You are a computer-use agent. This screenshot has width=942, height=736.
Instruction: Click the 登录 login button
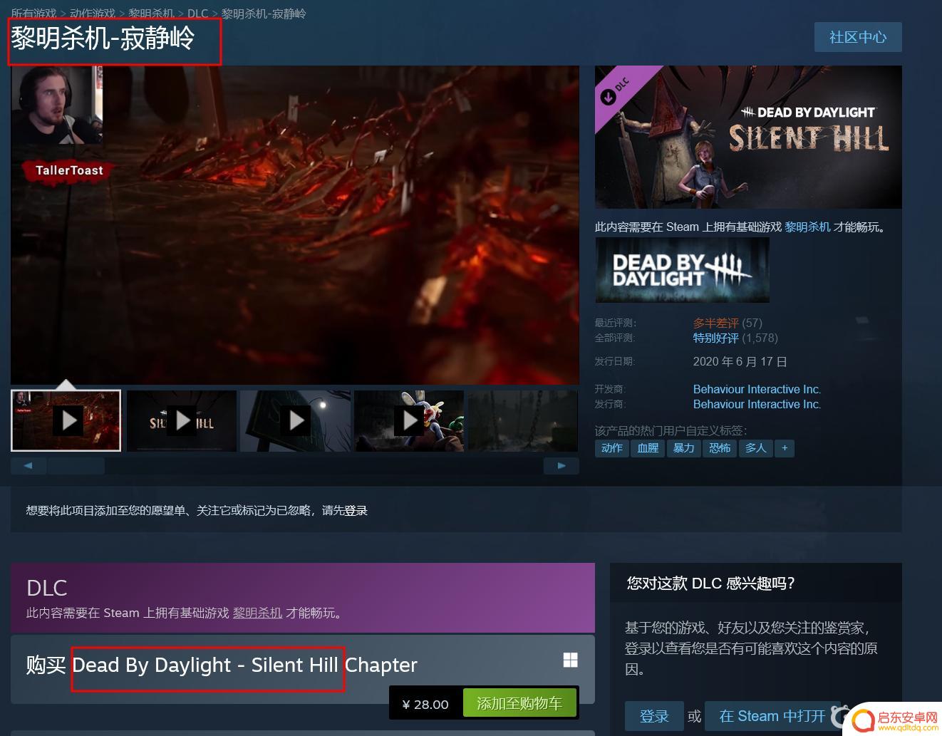[x=654, y=716]
